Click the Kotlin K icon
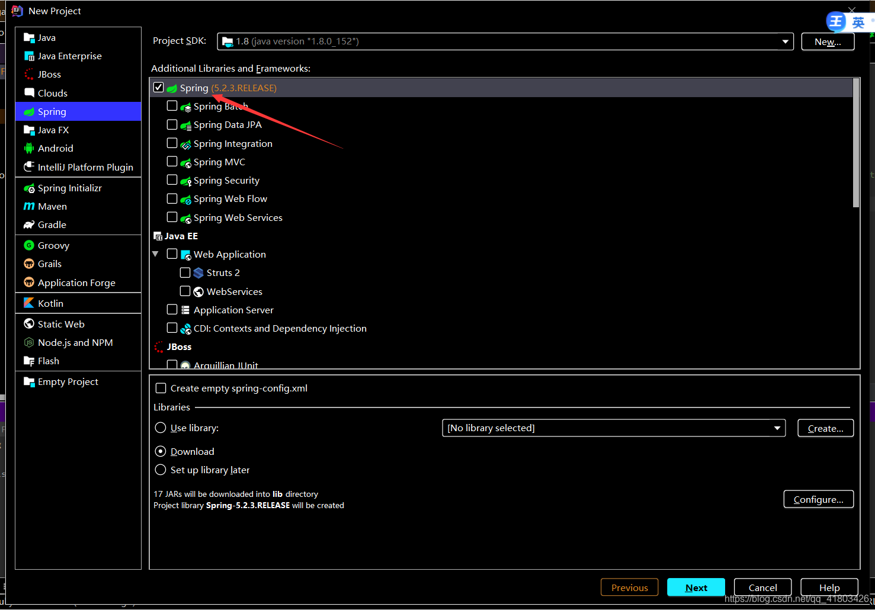875x610 pixels. (29, 303)
